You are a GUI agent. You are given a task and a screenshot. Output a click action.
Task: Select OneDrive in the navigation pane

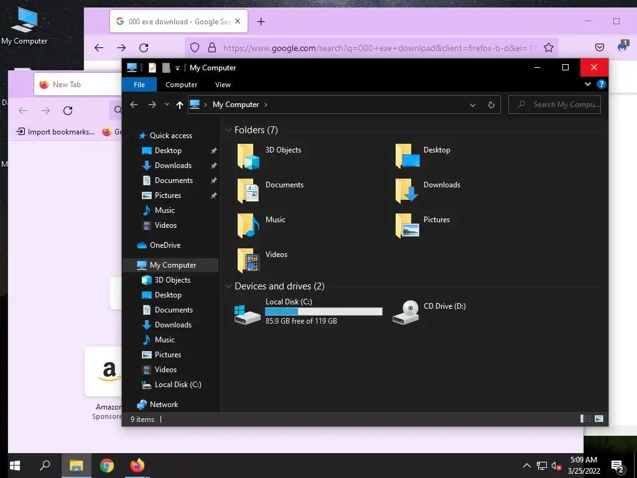tap(164, 245)
